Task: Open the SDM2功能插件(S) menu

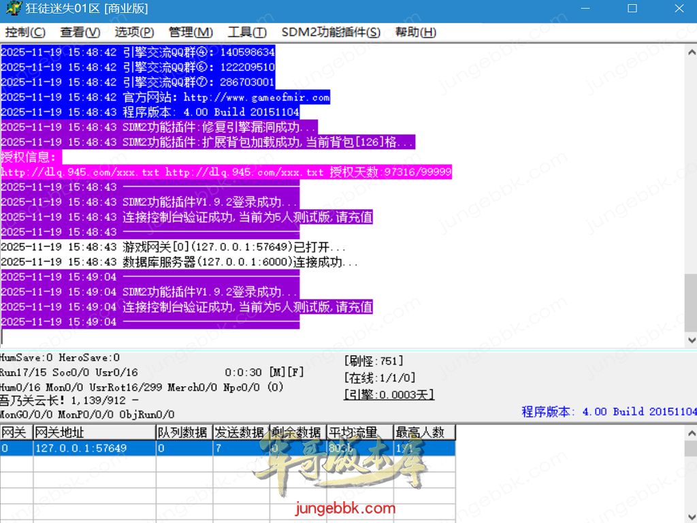Action: (331, 32)
